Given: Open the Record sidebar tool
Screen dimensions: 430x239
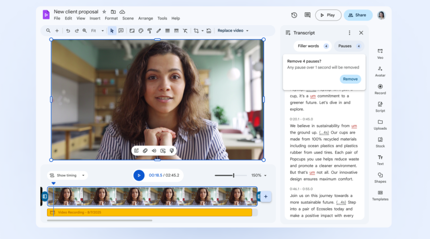Looking at the screenshot, I should point(380,89).
